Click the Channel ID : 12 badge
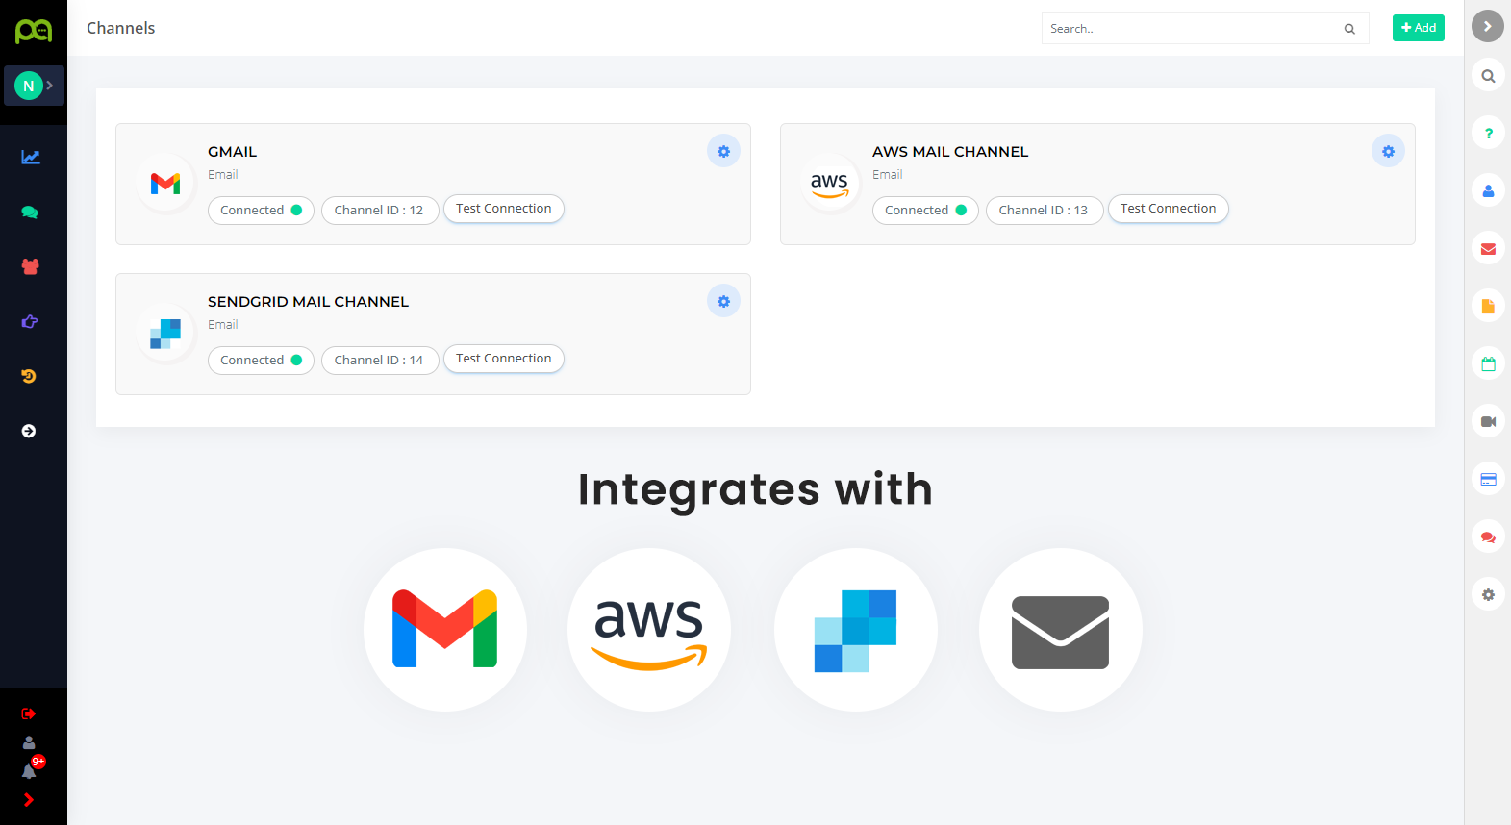The width and height of the screenshot is (1511, 825). [380, 211]
